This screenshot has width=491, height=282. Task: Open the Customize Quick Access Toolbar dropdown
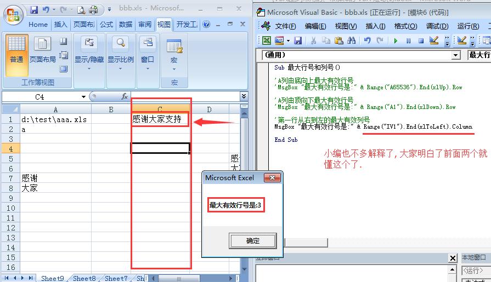(x=109, y=9)
